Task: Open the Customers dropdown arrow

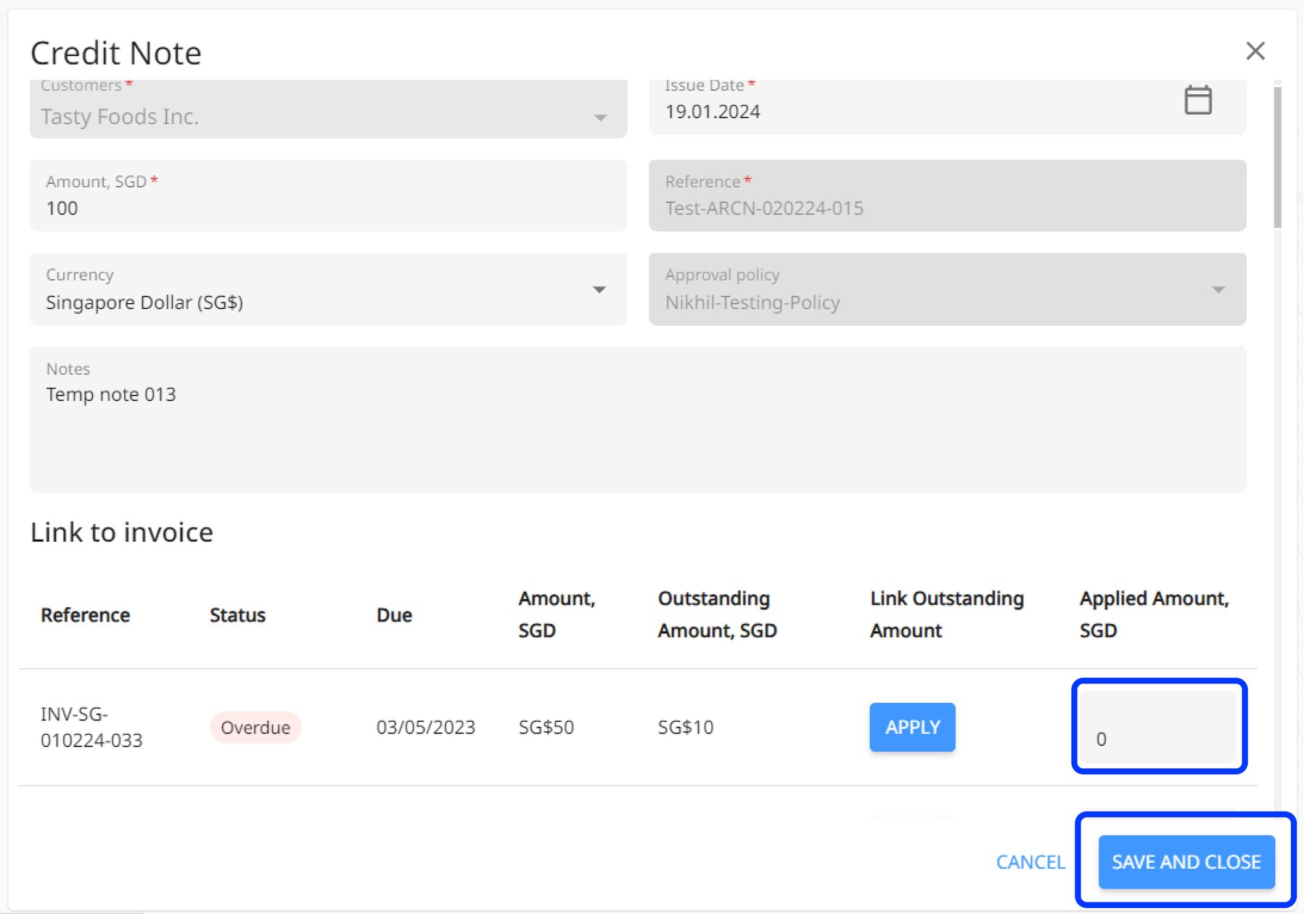Action: click(x=599, y=116)
